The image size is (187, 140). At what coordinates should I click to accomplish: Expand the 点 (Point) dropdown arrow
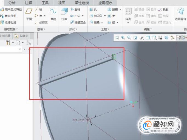44,16
